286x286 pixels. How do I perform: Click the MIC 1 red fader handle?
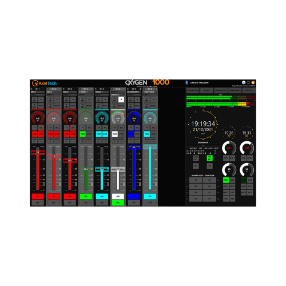pos(38,152)
